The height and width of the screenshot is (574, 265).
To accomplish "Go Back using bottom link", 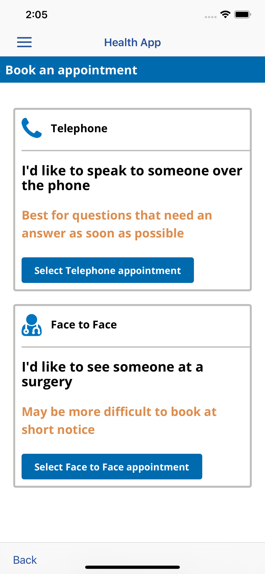I will (25, 560).
